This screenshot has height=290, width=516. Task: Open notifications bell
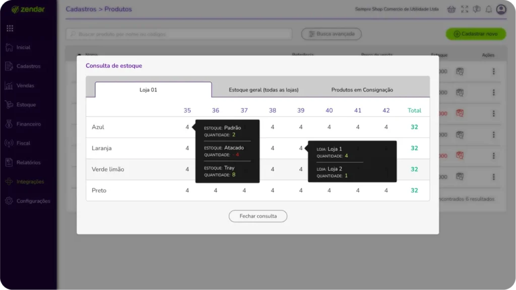[488, 9]
